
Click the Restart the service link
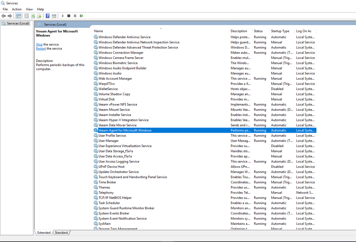[x=41, y=48]
